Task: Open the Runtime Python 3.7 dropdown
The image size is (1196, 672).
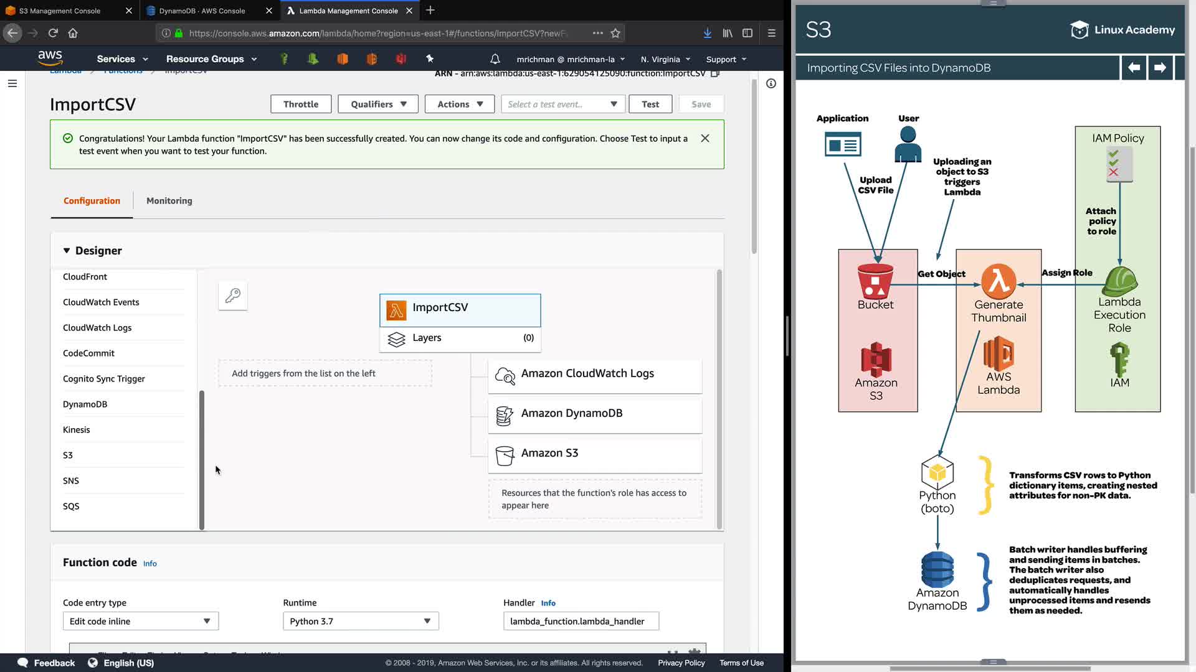Action: click(x=361, y=621)
